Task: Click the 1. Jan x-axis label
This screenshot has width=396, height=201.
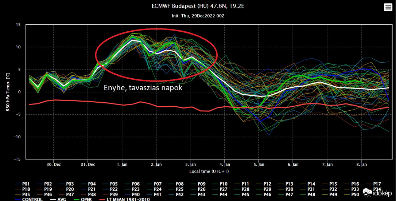Action: point(122,165)
